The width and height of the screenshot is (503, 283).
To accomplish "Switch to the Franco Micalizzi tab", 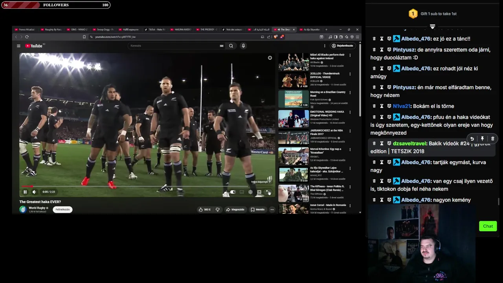I will pos(25,29).
